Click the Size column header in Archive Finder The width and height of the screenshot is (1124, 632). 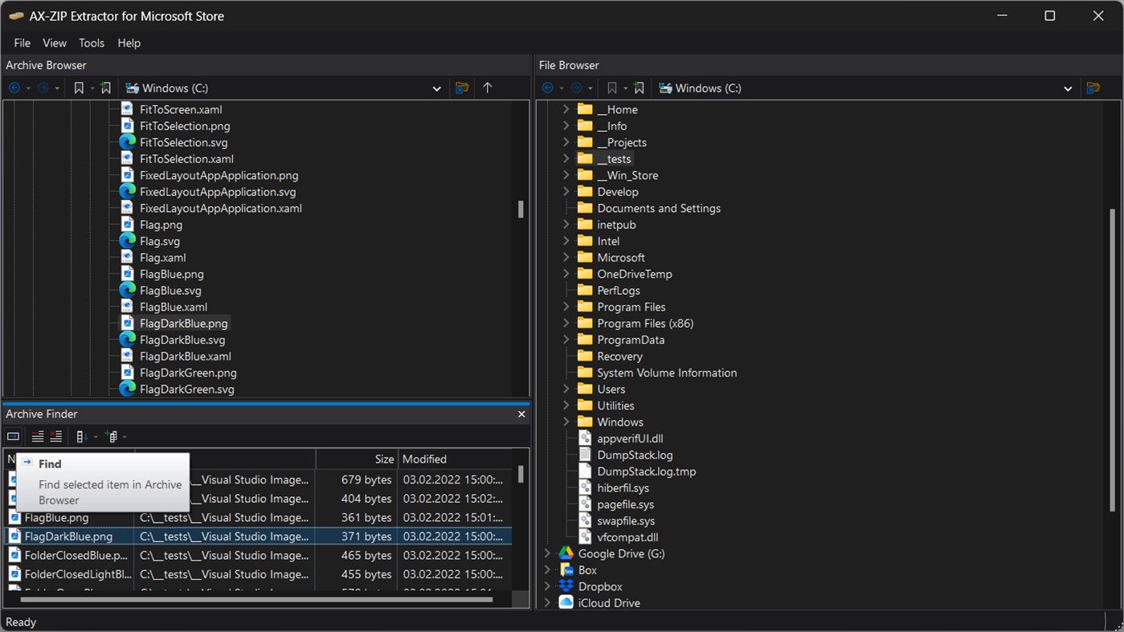383,459
